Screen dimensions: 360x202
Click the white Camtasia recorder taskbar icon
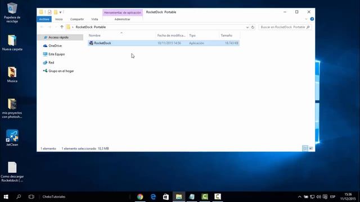coord(218,197)
